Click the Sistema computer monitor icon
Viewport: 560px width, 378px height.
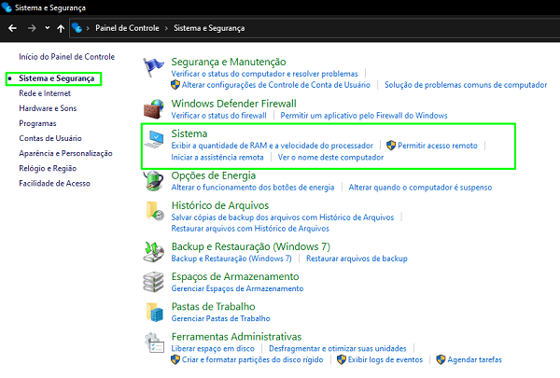155,142
